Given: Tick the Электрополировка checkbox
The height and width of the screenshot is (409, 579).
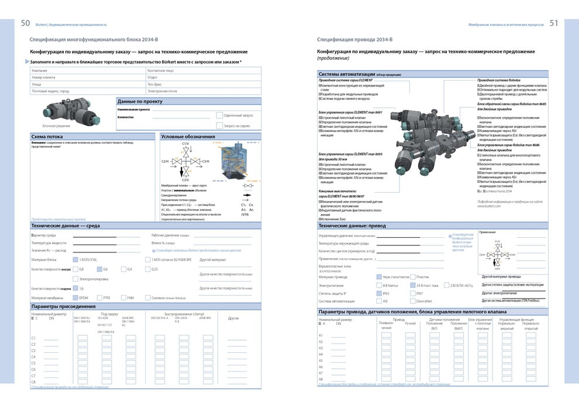Looking at the screenshot, I should tap(75, 279).
